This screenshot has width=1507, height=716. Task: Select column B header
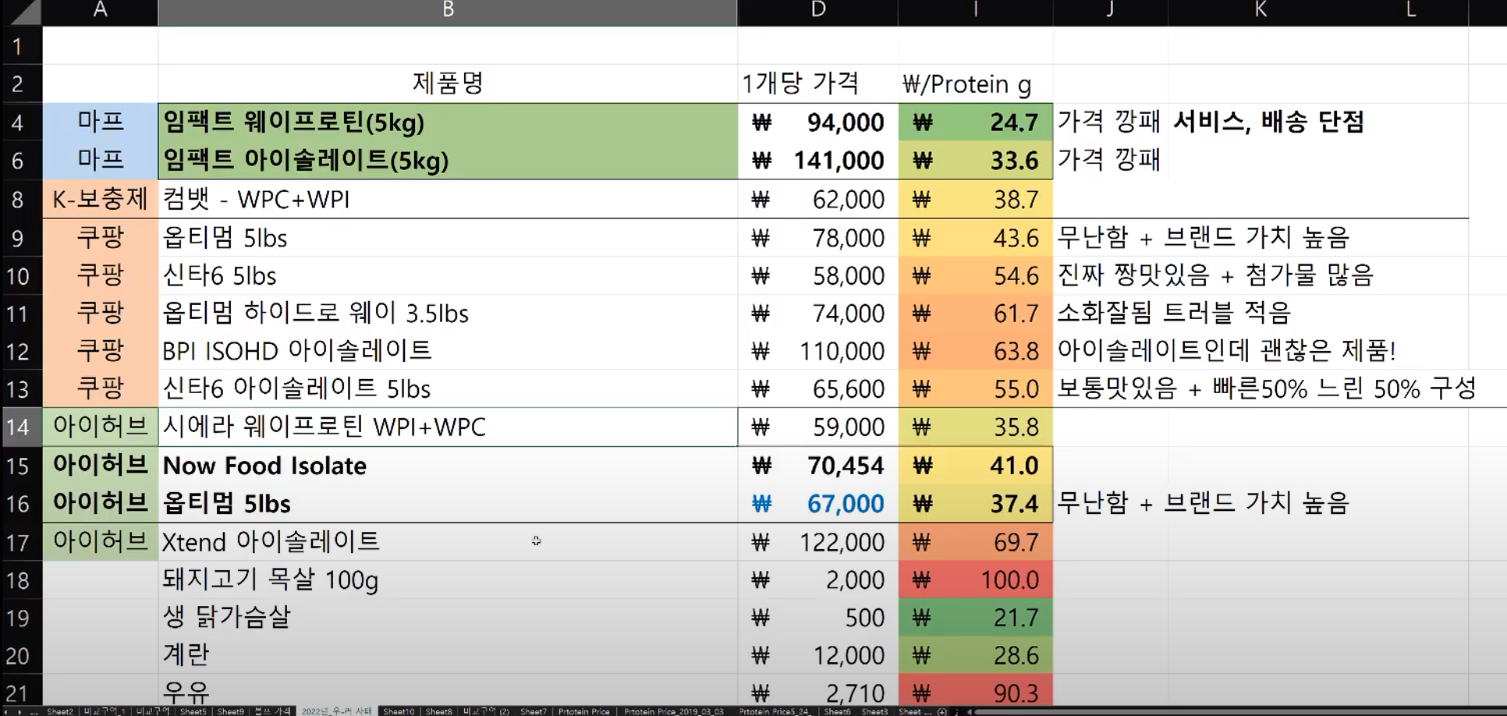pos(448,11)
